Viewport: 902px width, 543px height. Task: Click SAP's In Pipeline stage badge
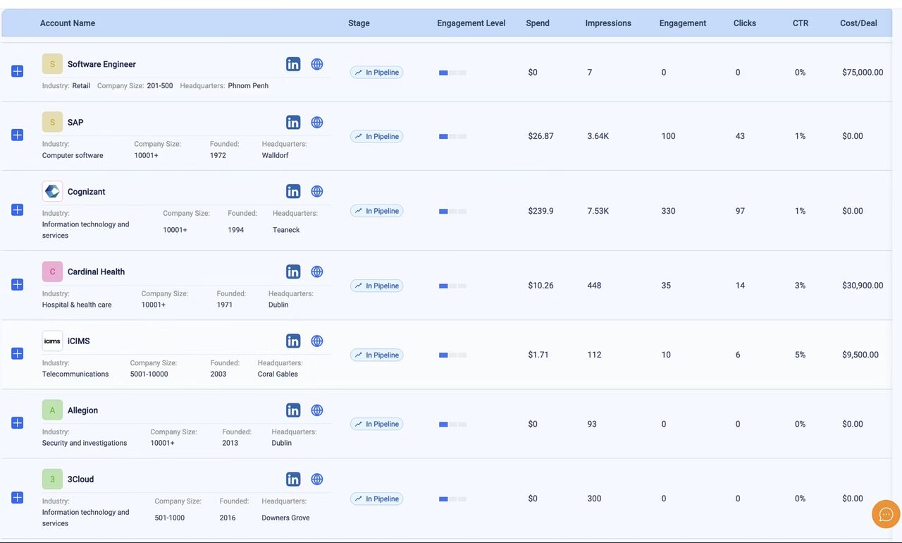coord(377,136)
